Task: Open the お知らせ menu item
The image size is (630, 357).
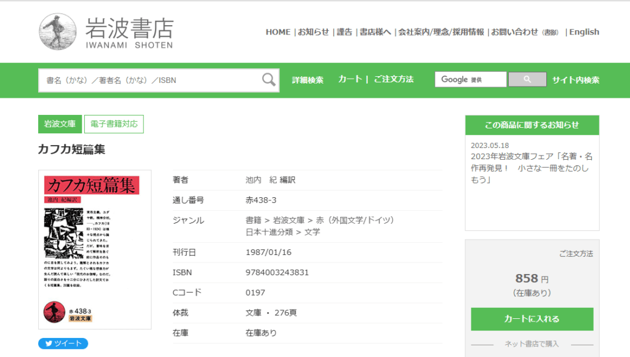Action: tap(314, 32)
